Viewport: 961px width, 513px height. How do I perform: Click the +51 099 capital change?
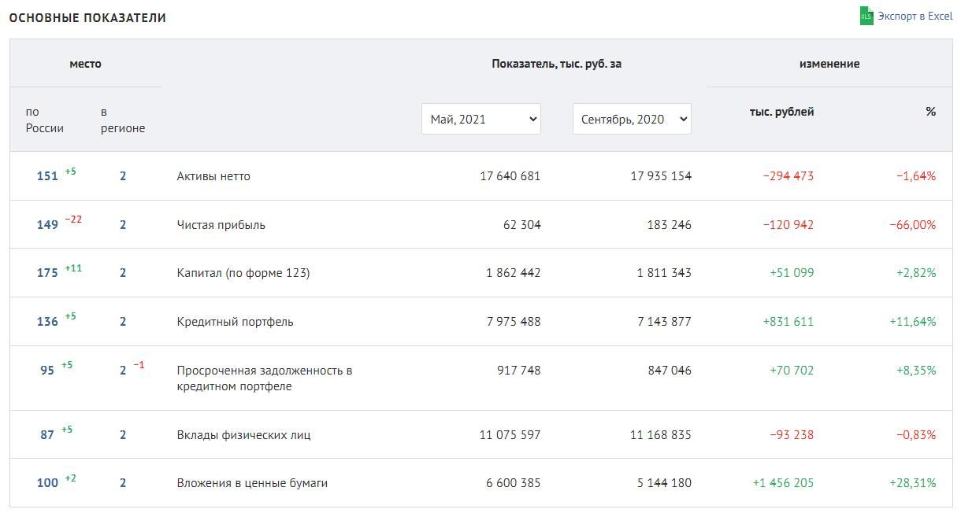click(792, 273)
